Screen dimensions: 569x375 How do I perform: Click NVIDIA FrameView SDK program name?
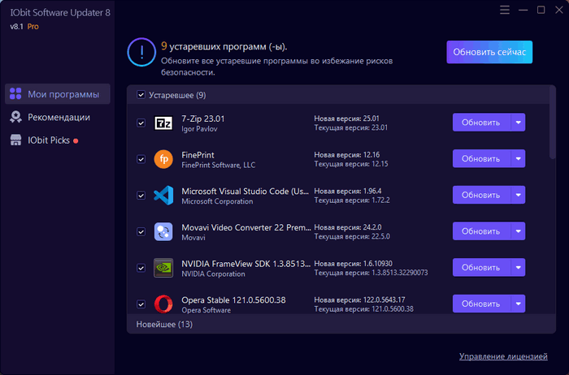pyautogui.click(x=245, y=264)
